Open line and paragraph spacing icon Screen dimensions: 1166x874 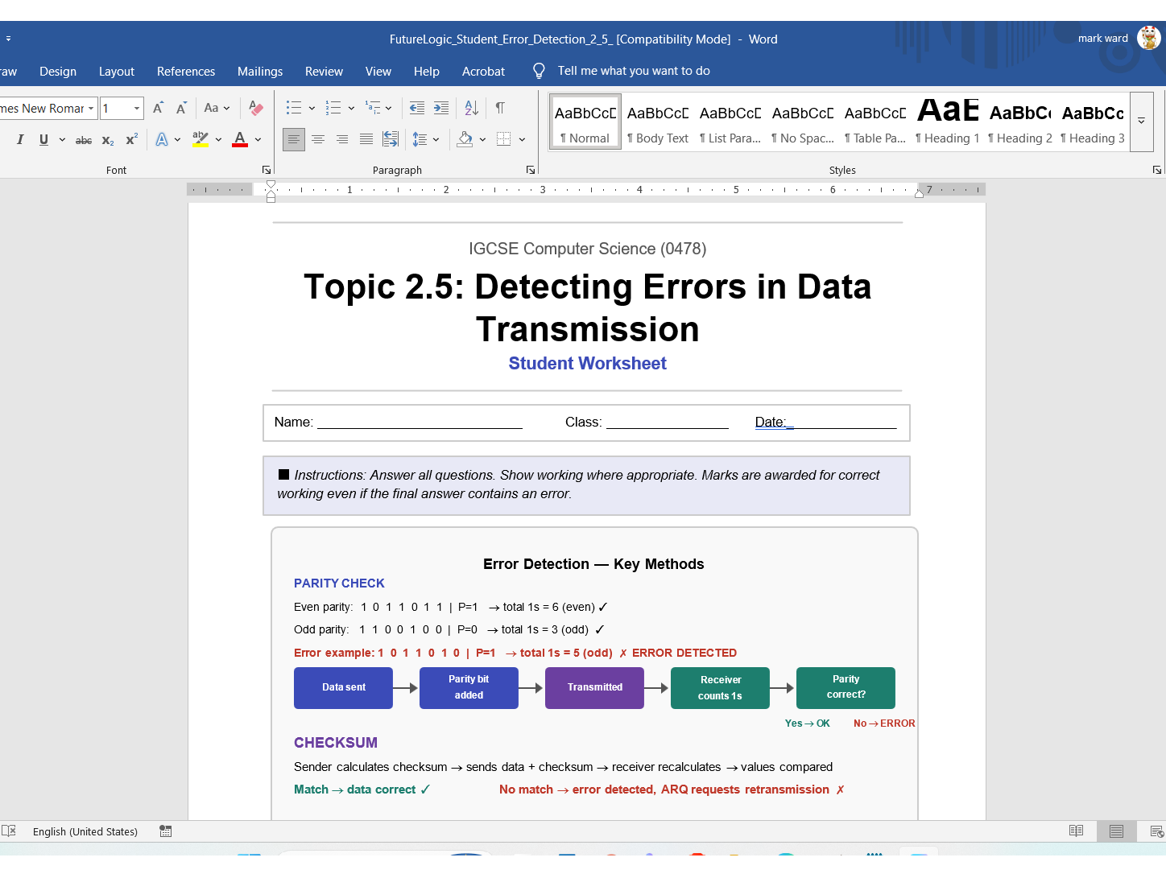[420, 139]
